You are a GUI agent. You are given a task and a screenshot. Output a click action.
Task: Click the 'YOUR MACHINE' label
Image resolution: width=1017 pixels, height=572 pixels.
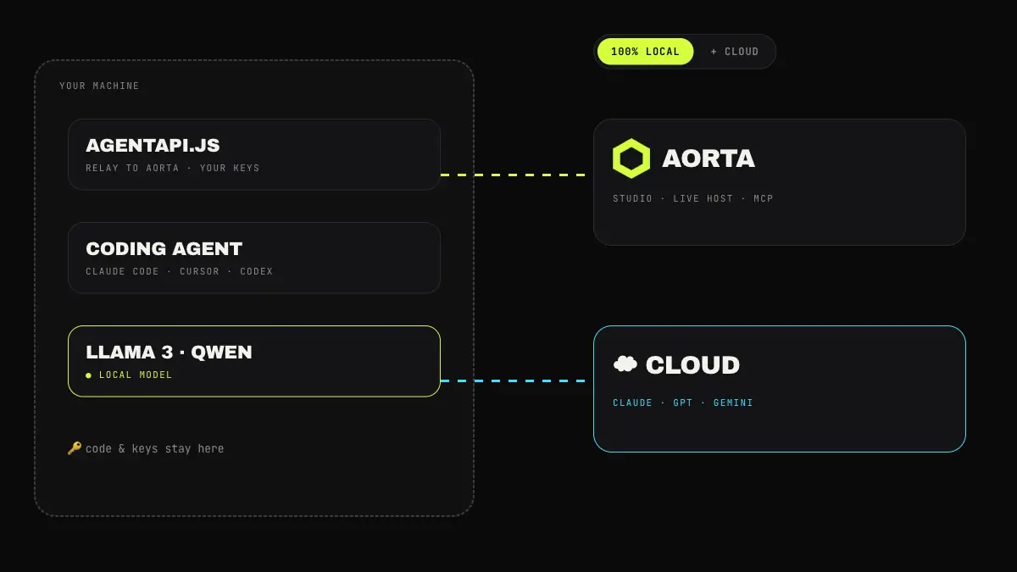99,86
